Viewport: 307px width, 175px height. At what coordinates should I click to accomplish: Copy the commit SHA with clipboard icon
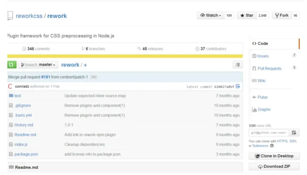[238, 86]
